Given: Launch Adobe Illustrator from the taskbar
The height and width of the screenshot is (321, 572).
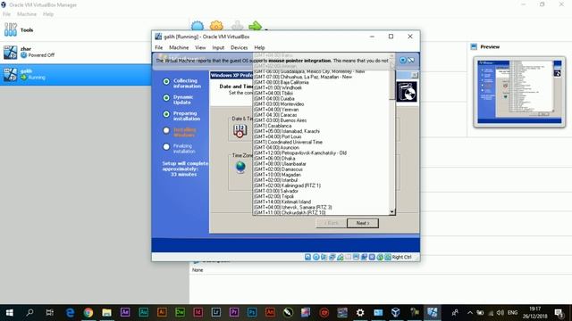Looking at the screenshot, I should click(162, 313).
